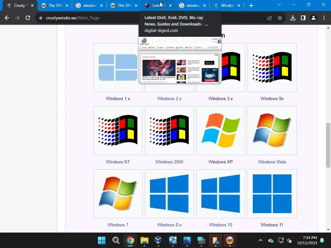Open notifications bell in taskbar
This screenshot has width=331, height=248.
point(322,240)
